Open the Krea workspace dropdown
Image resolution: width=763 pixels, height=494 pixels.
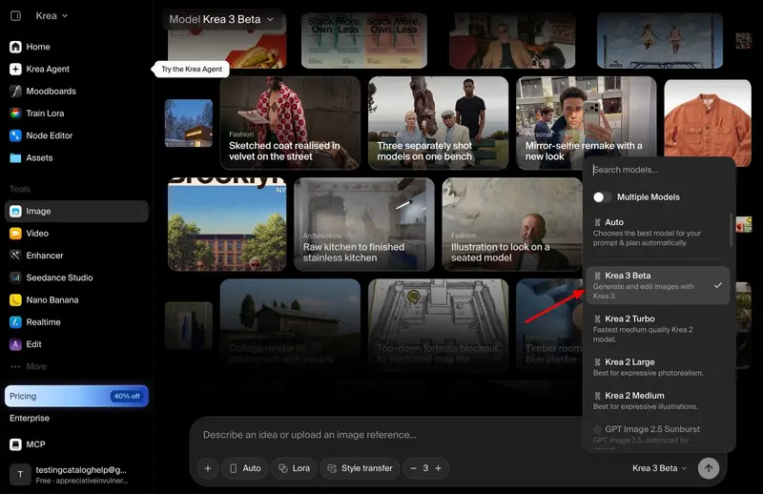[52, 15]
